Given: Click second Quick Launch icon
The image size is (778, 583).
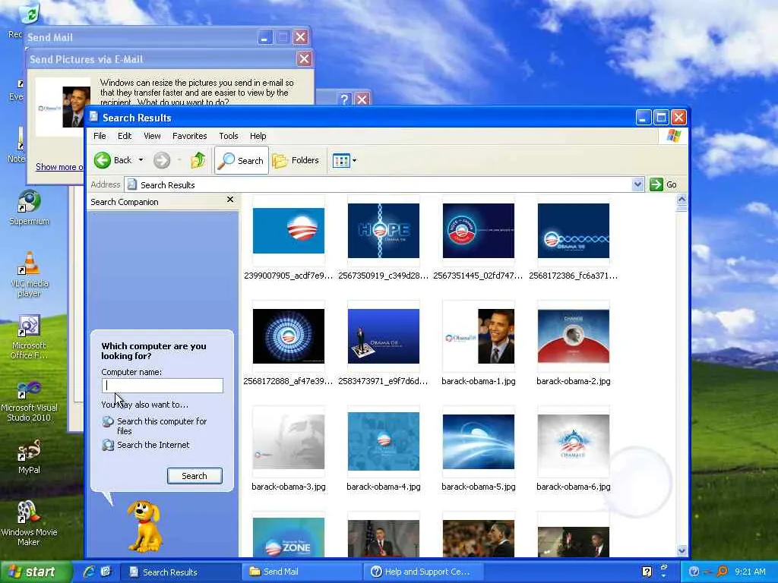Looking at the screenshot, I should (106, 572).
